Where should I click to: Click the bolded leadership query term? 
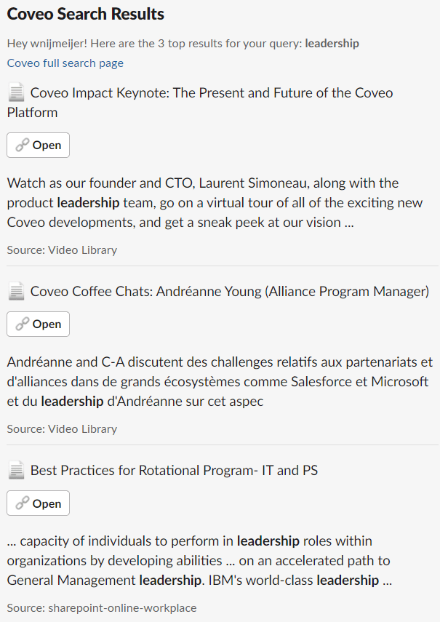pyautogui.click(x=332, y=43)
